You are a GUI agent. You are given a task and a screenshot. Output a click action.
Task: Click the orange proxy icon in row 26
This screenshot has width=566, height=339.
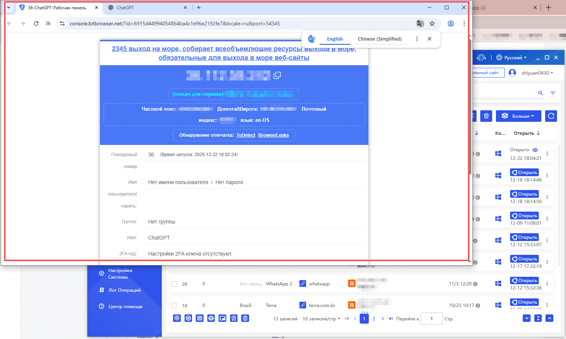[x=352, y=283]
